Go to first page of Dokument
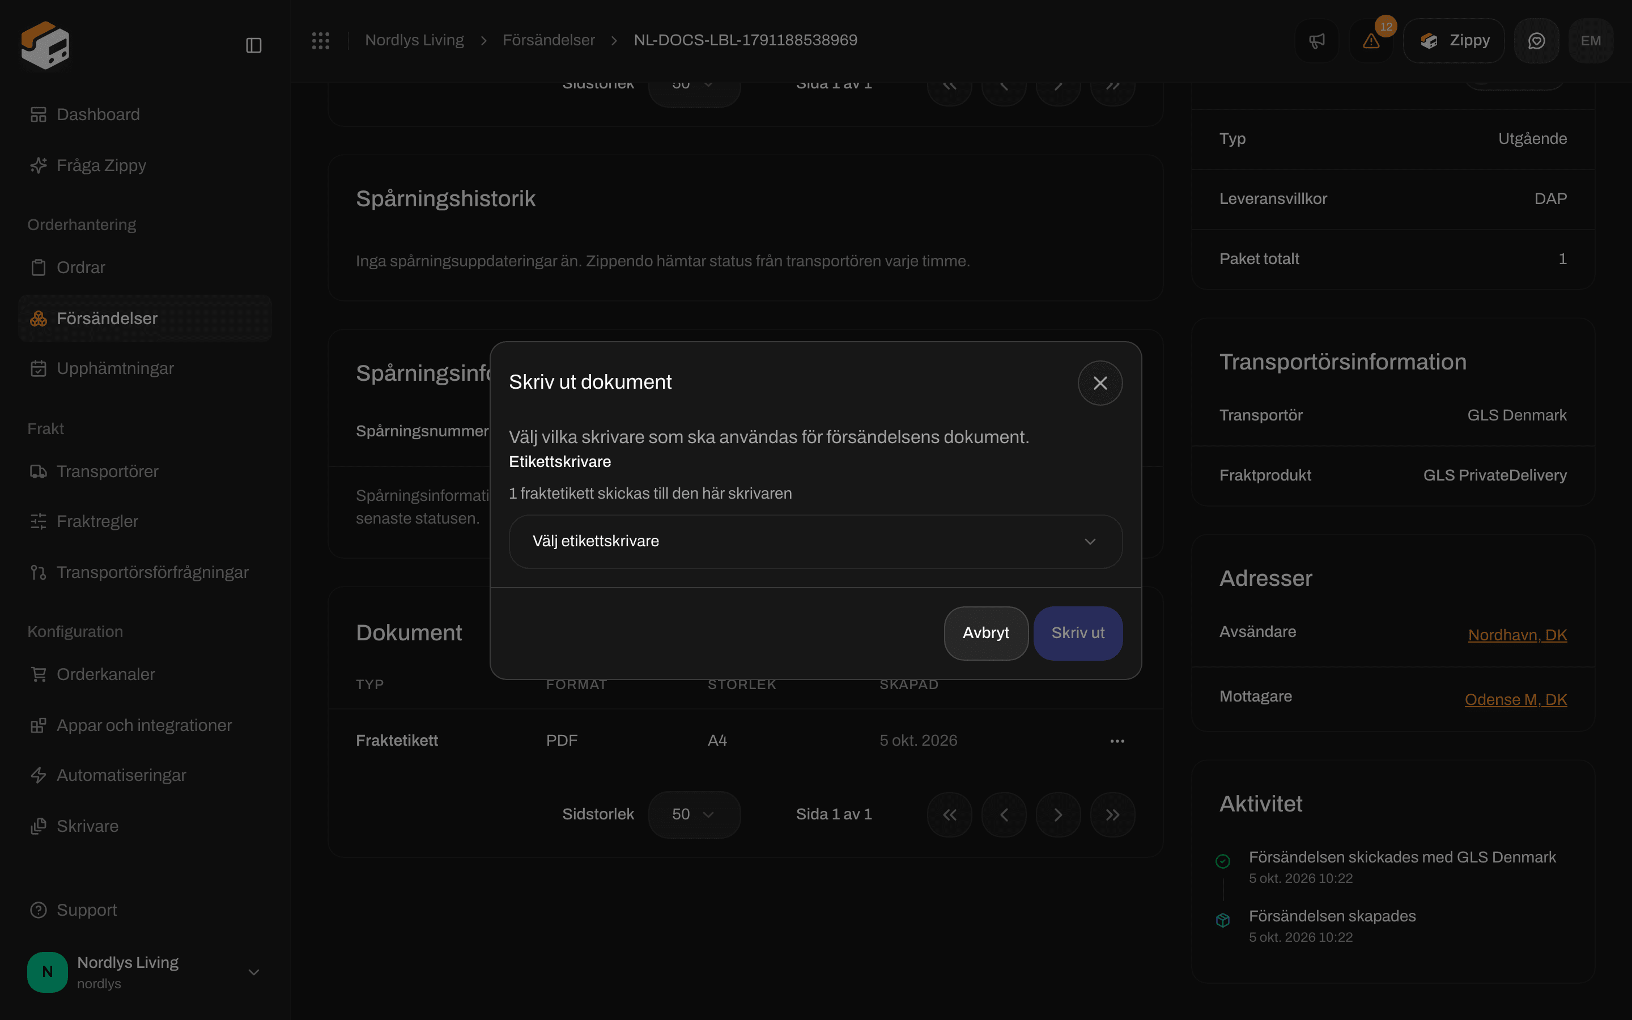 (950, 815)
